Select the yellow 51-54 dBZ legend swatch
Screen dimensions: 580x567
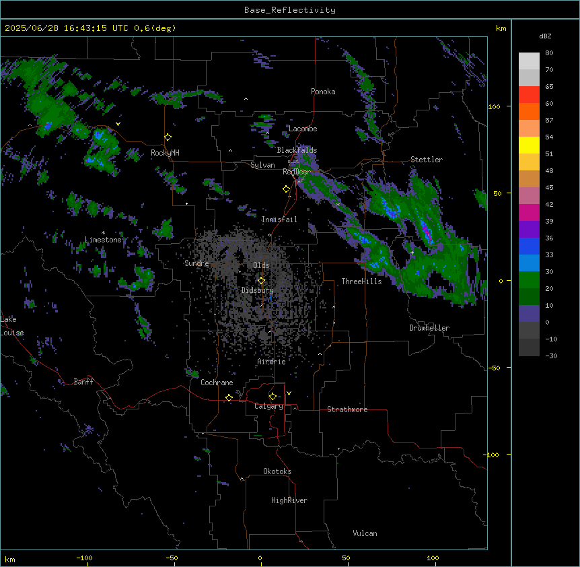(x=529, y=145)
